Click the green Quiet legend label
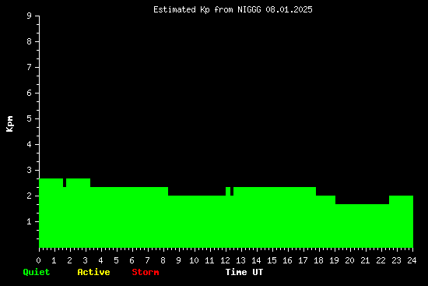This screenshot has height=286, width=428. point(37,272)
